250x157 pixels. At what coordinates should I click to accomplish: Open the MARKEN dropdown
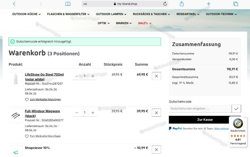pyautogui.click(x=124, y=23)
